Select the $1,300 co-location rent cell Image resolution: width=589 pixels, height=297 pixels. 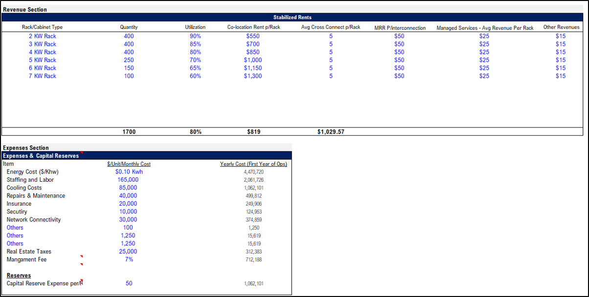(253, 76)
